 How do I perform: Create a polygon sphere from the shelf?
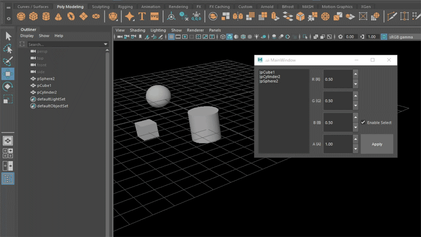(x=21, y=17)
